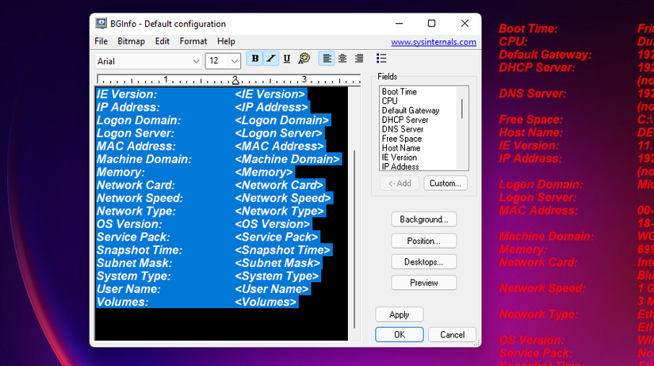Open Position... settings
654x366 pixels.
424,241
